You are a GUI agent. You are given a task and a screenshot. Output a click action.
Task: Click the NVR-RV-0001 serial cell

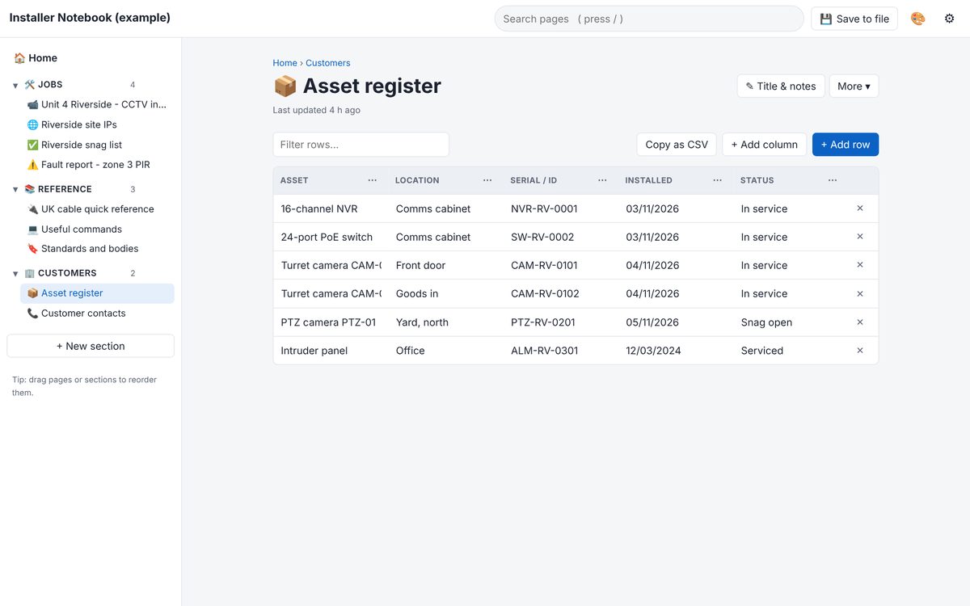(561, 208)
